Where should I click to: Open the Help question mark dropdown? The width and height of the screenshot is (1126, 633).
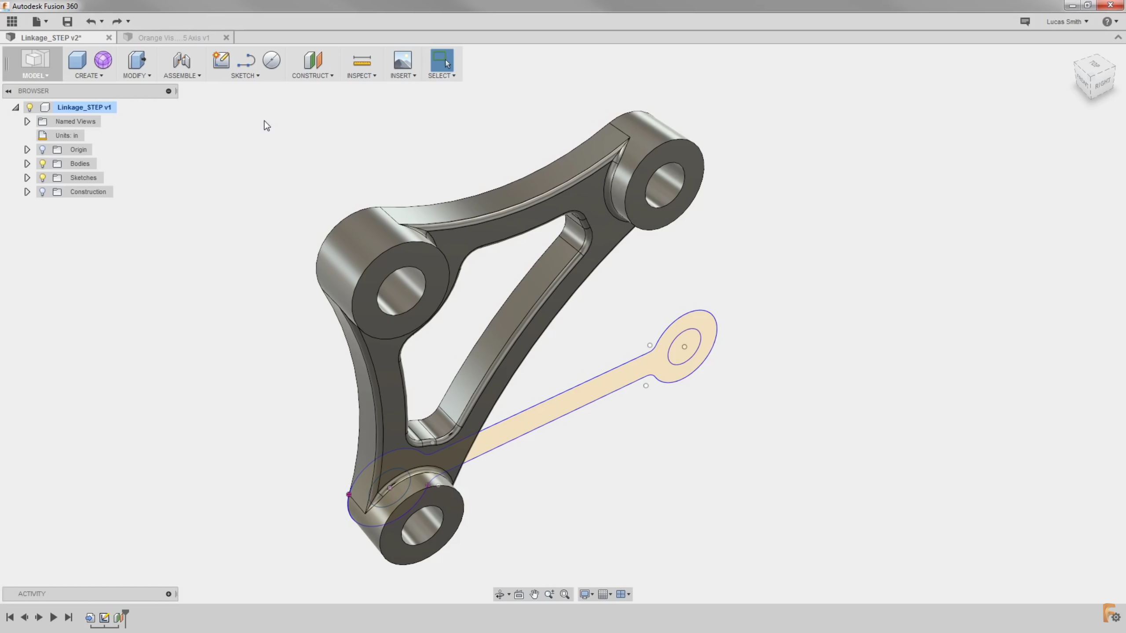1110,22
